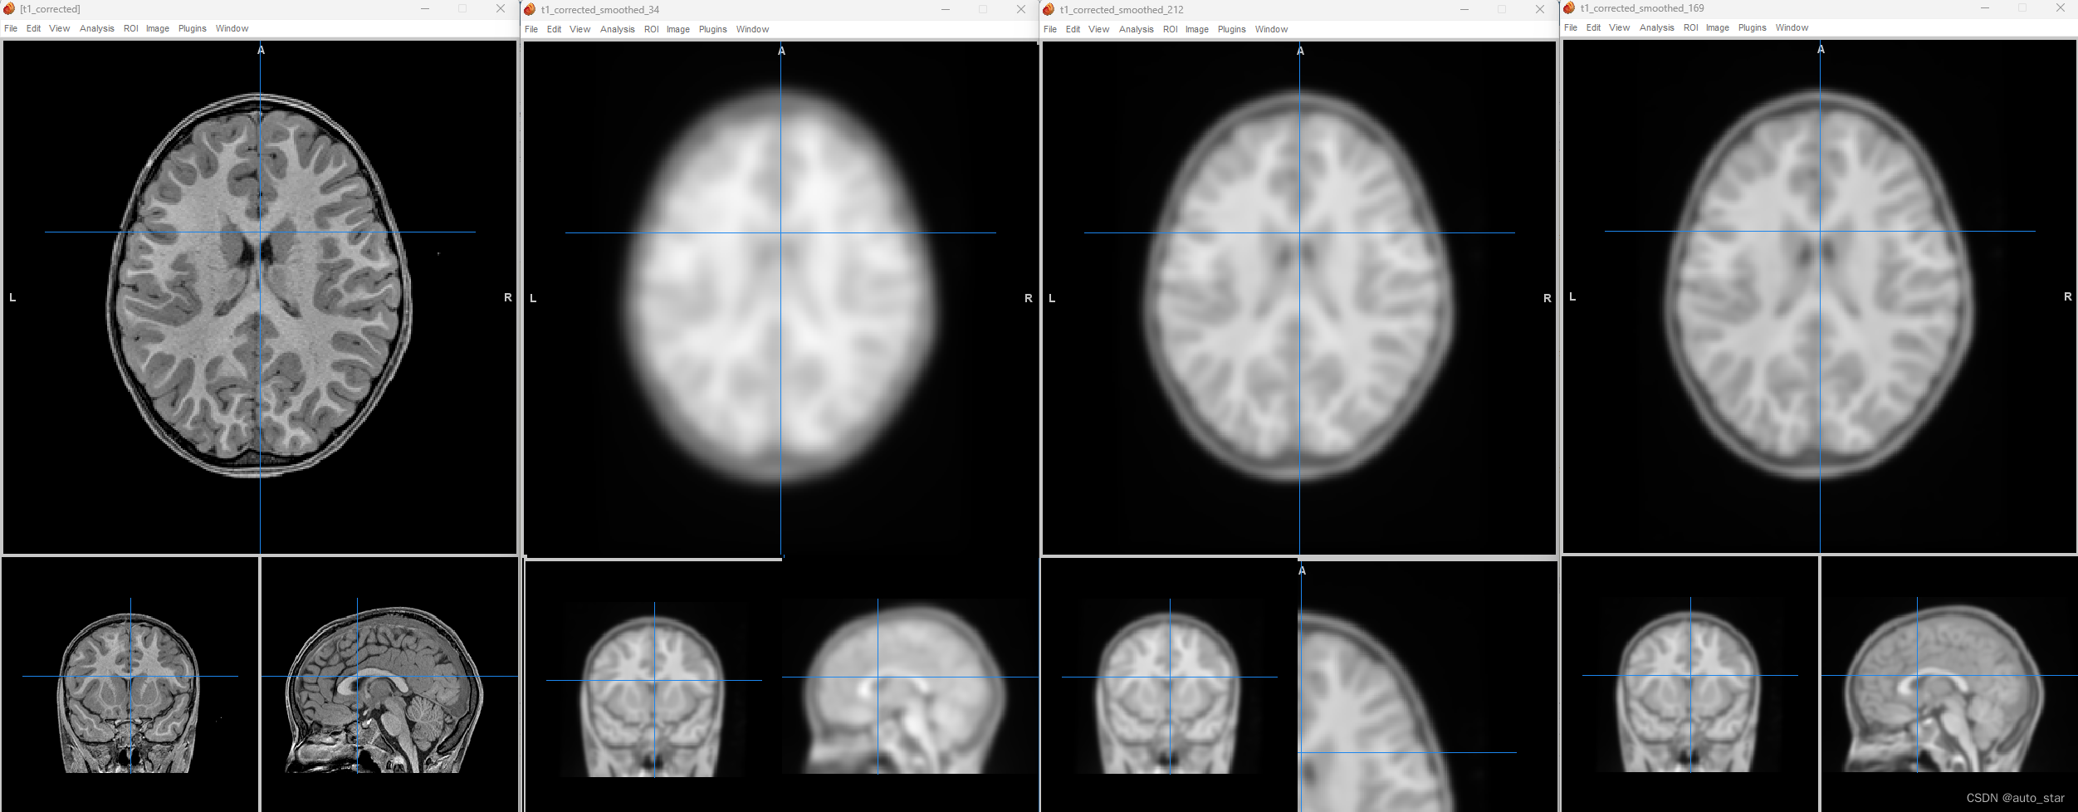
Task: Minimize the t1_corrected_smoothed_212 window
Action: pyautogui.click(x=1464, y=9)
